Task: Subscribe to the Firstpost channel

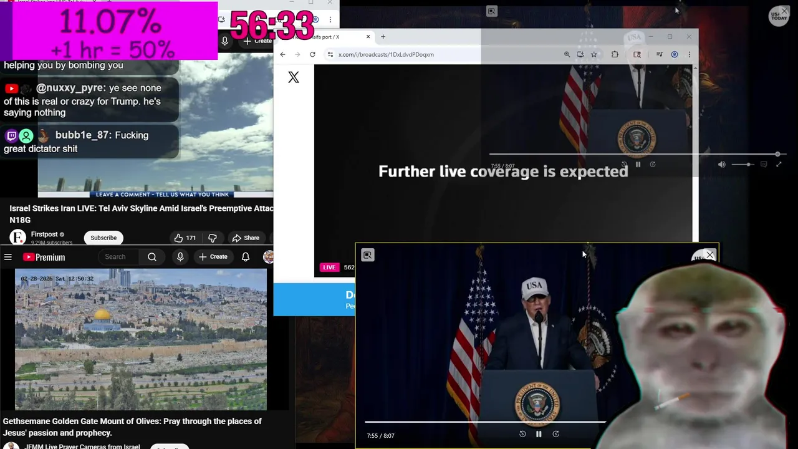Action: pos(103,238)
